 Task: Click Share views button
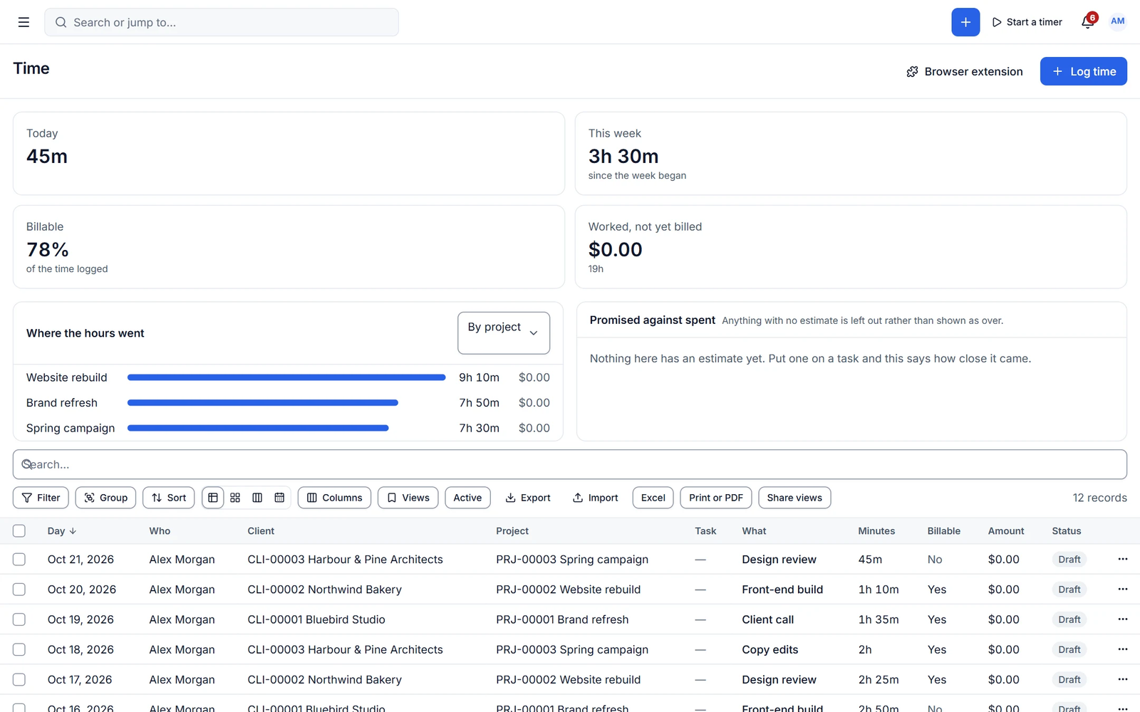point(794,498)
